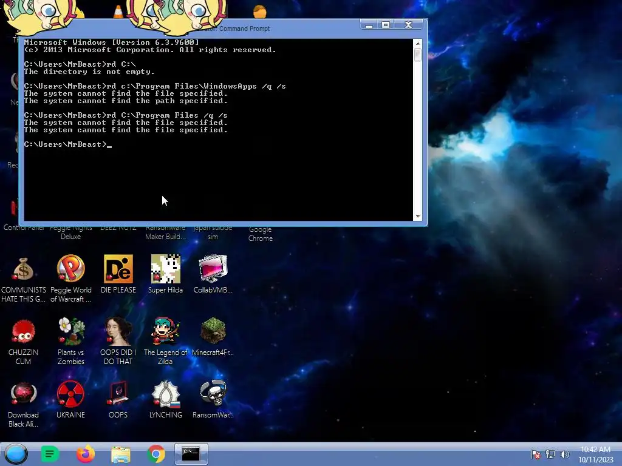Select the Google Chrome desktop label

260,234
